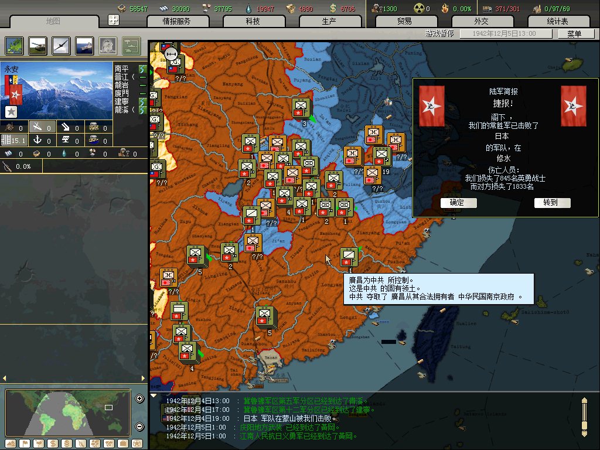Select adjacent province 南平
The width and height of the screenshot is (600, 450).
pos(122,69)
